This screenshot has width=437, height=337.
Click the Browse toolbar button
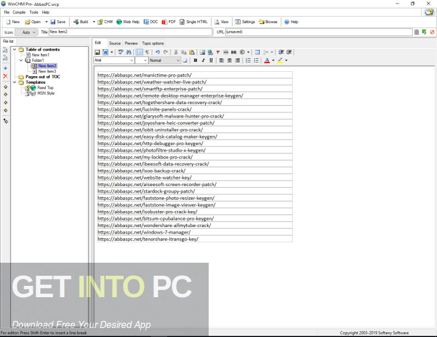tap(268, 22)
